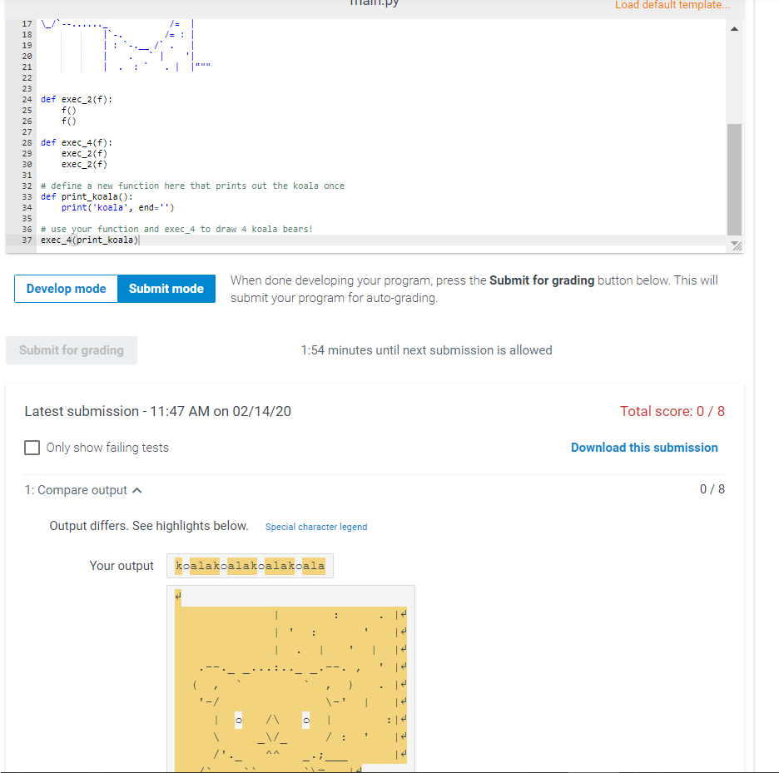Click the 'def exec_2(f):' line

[x=77, y=99]
